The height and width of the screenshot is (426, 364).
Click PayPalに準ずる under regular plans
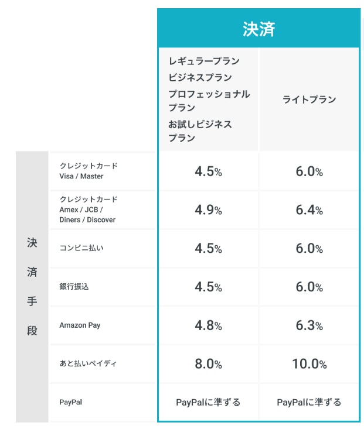[x=208, y=402]
